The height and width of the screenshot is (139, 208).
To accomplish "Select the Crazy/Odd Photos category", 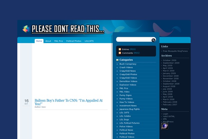I will coord(128,74).
